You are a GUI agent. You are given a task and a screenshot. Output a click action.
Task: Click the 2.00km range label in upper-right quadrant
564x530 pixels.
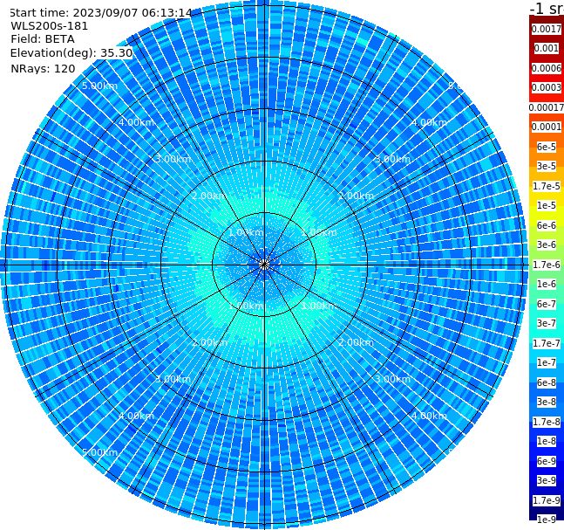pyautogui.click(x=356, y=196)
